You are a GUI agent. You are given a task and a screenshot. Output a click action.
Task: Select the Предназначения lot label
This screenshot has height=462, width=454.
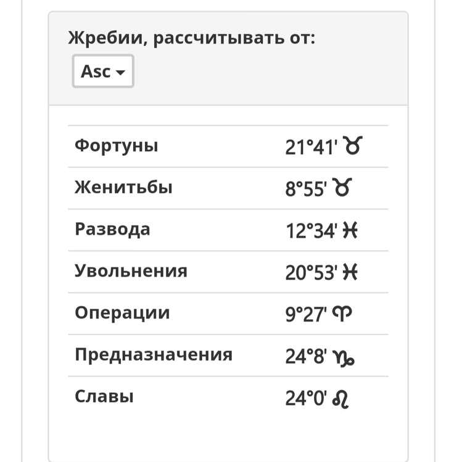click(154, 355)
